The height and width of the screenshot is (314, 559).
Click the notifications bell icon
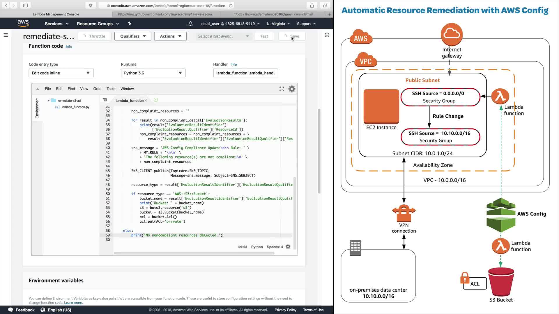pos(190,24)
